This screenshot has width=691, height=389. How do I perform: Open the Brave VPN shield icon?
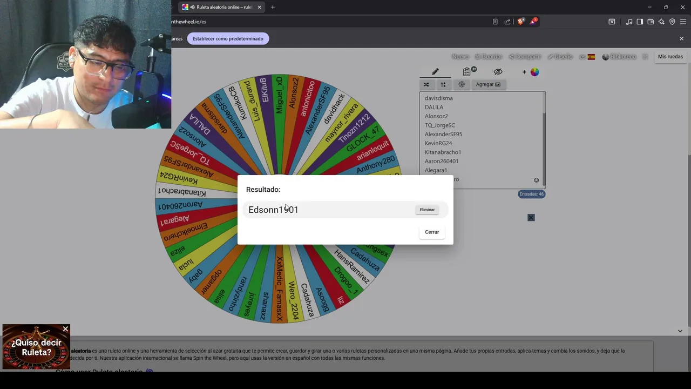(x=672, y=22)
